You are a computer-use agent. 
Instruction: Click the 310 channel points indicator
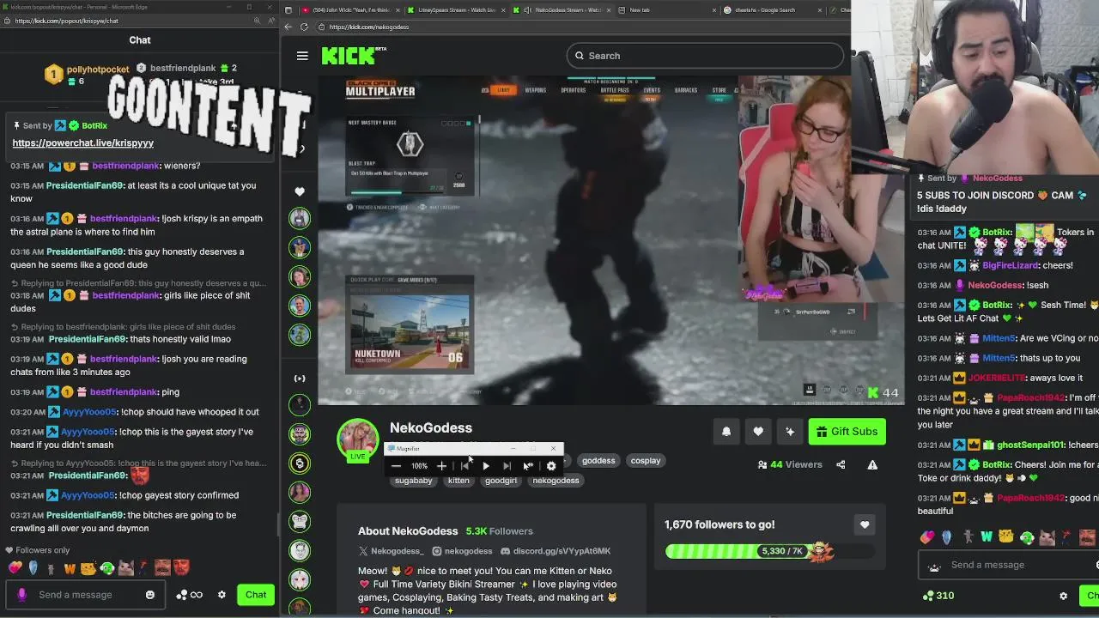[938, 596]
